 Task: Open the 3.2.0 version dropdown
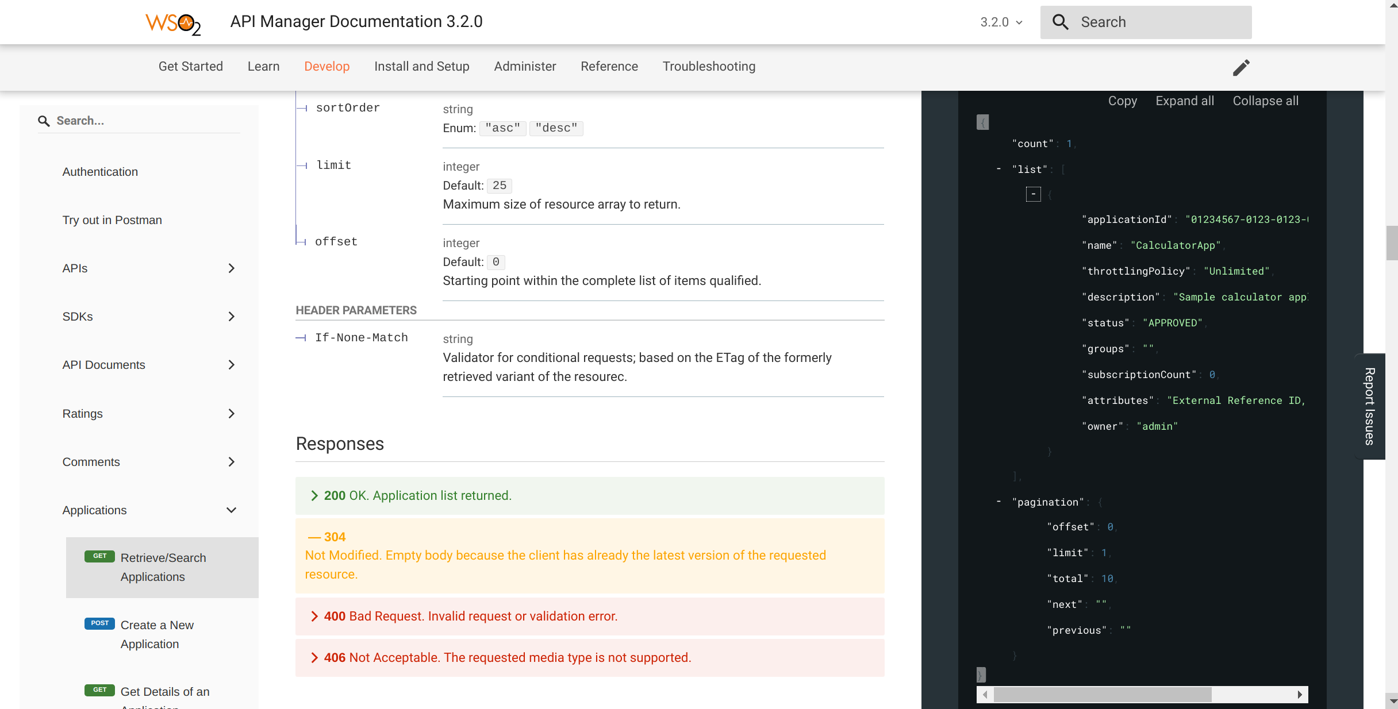tap(1001, 22)
